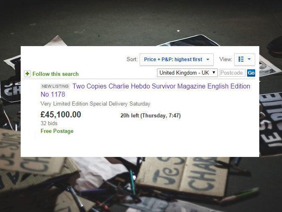Screen dimensions: 282x212
Task: Click the list view icon beside View
Action: tap(241, 59)
